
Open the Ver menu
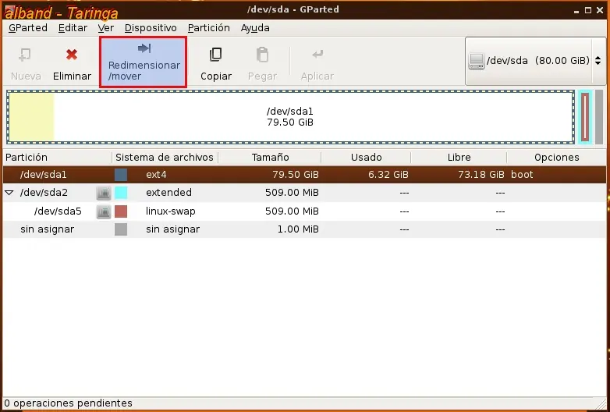[x=106, y=28]
